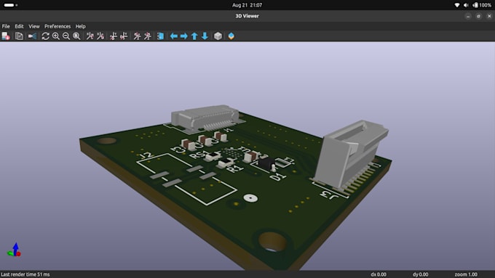
Task: Click the '3D Viewer' window title
Action: tap(247, 16)
